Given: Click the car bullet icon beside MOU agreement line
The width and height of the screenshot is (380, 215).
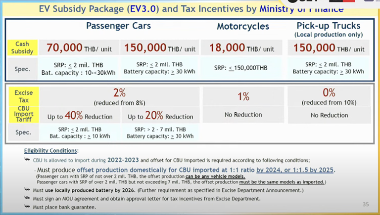Looking at the screenshot, I should pyautogui.click(x=27, y=198).
